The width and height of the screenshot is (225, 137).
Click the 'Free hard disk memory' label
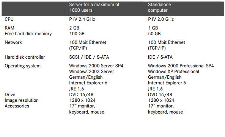pos(28,34)
